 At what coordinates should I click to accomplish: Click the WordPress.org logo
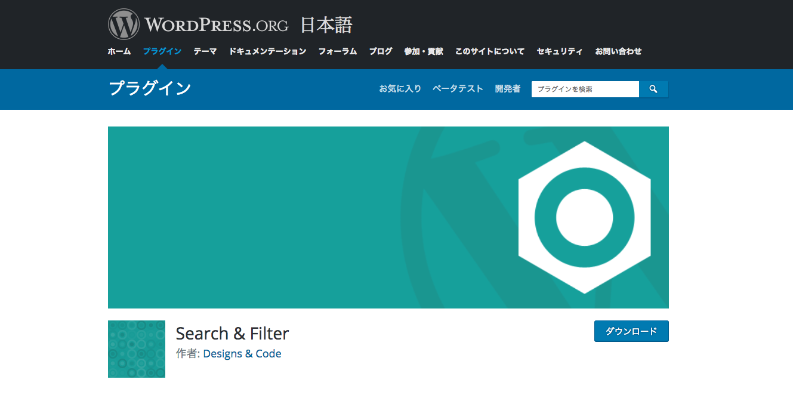(x=198, y=24)
